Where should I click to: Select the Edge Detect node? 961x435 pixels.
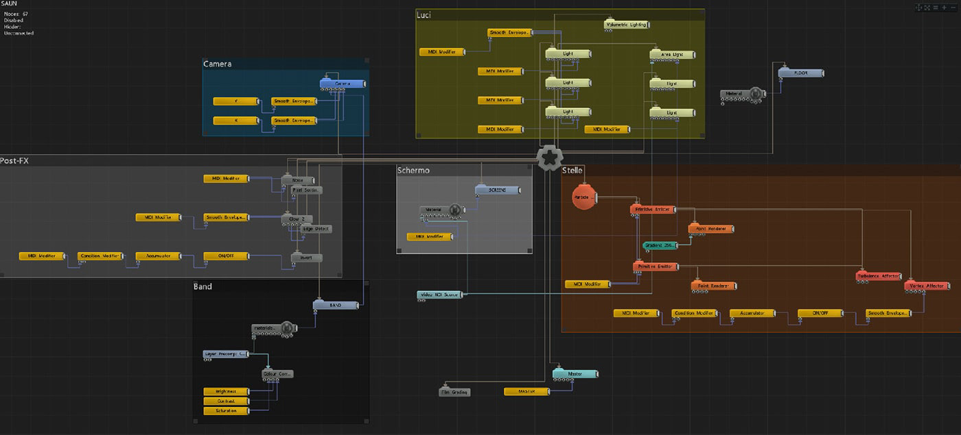point(316,229)
